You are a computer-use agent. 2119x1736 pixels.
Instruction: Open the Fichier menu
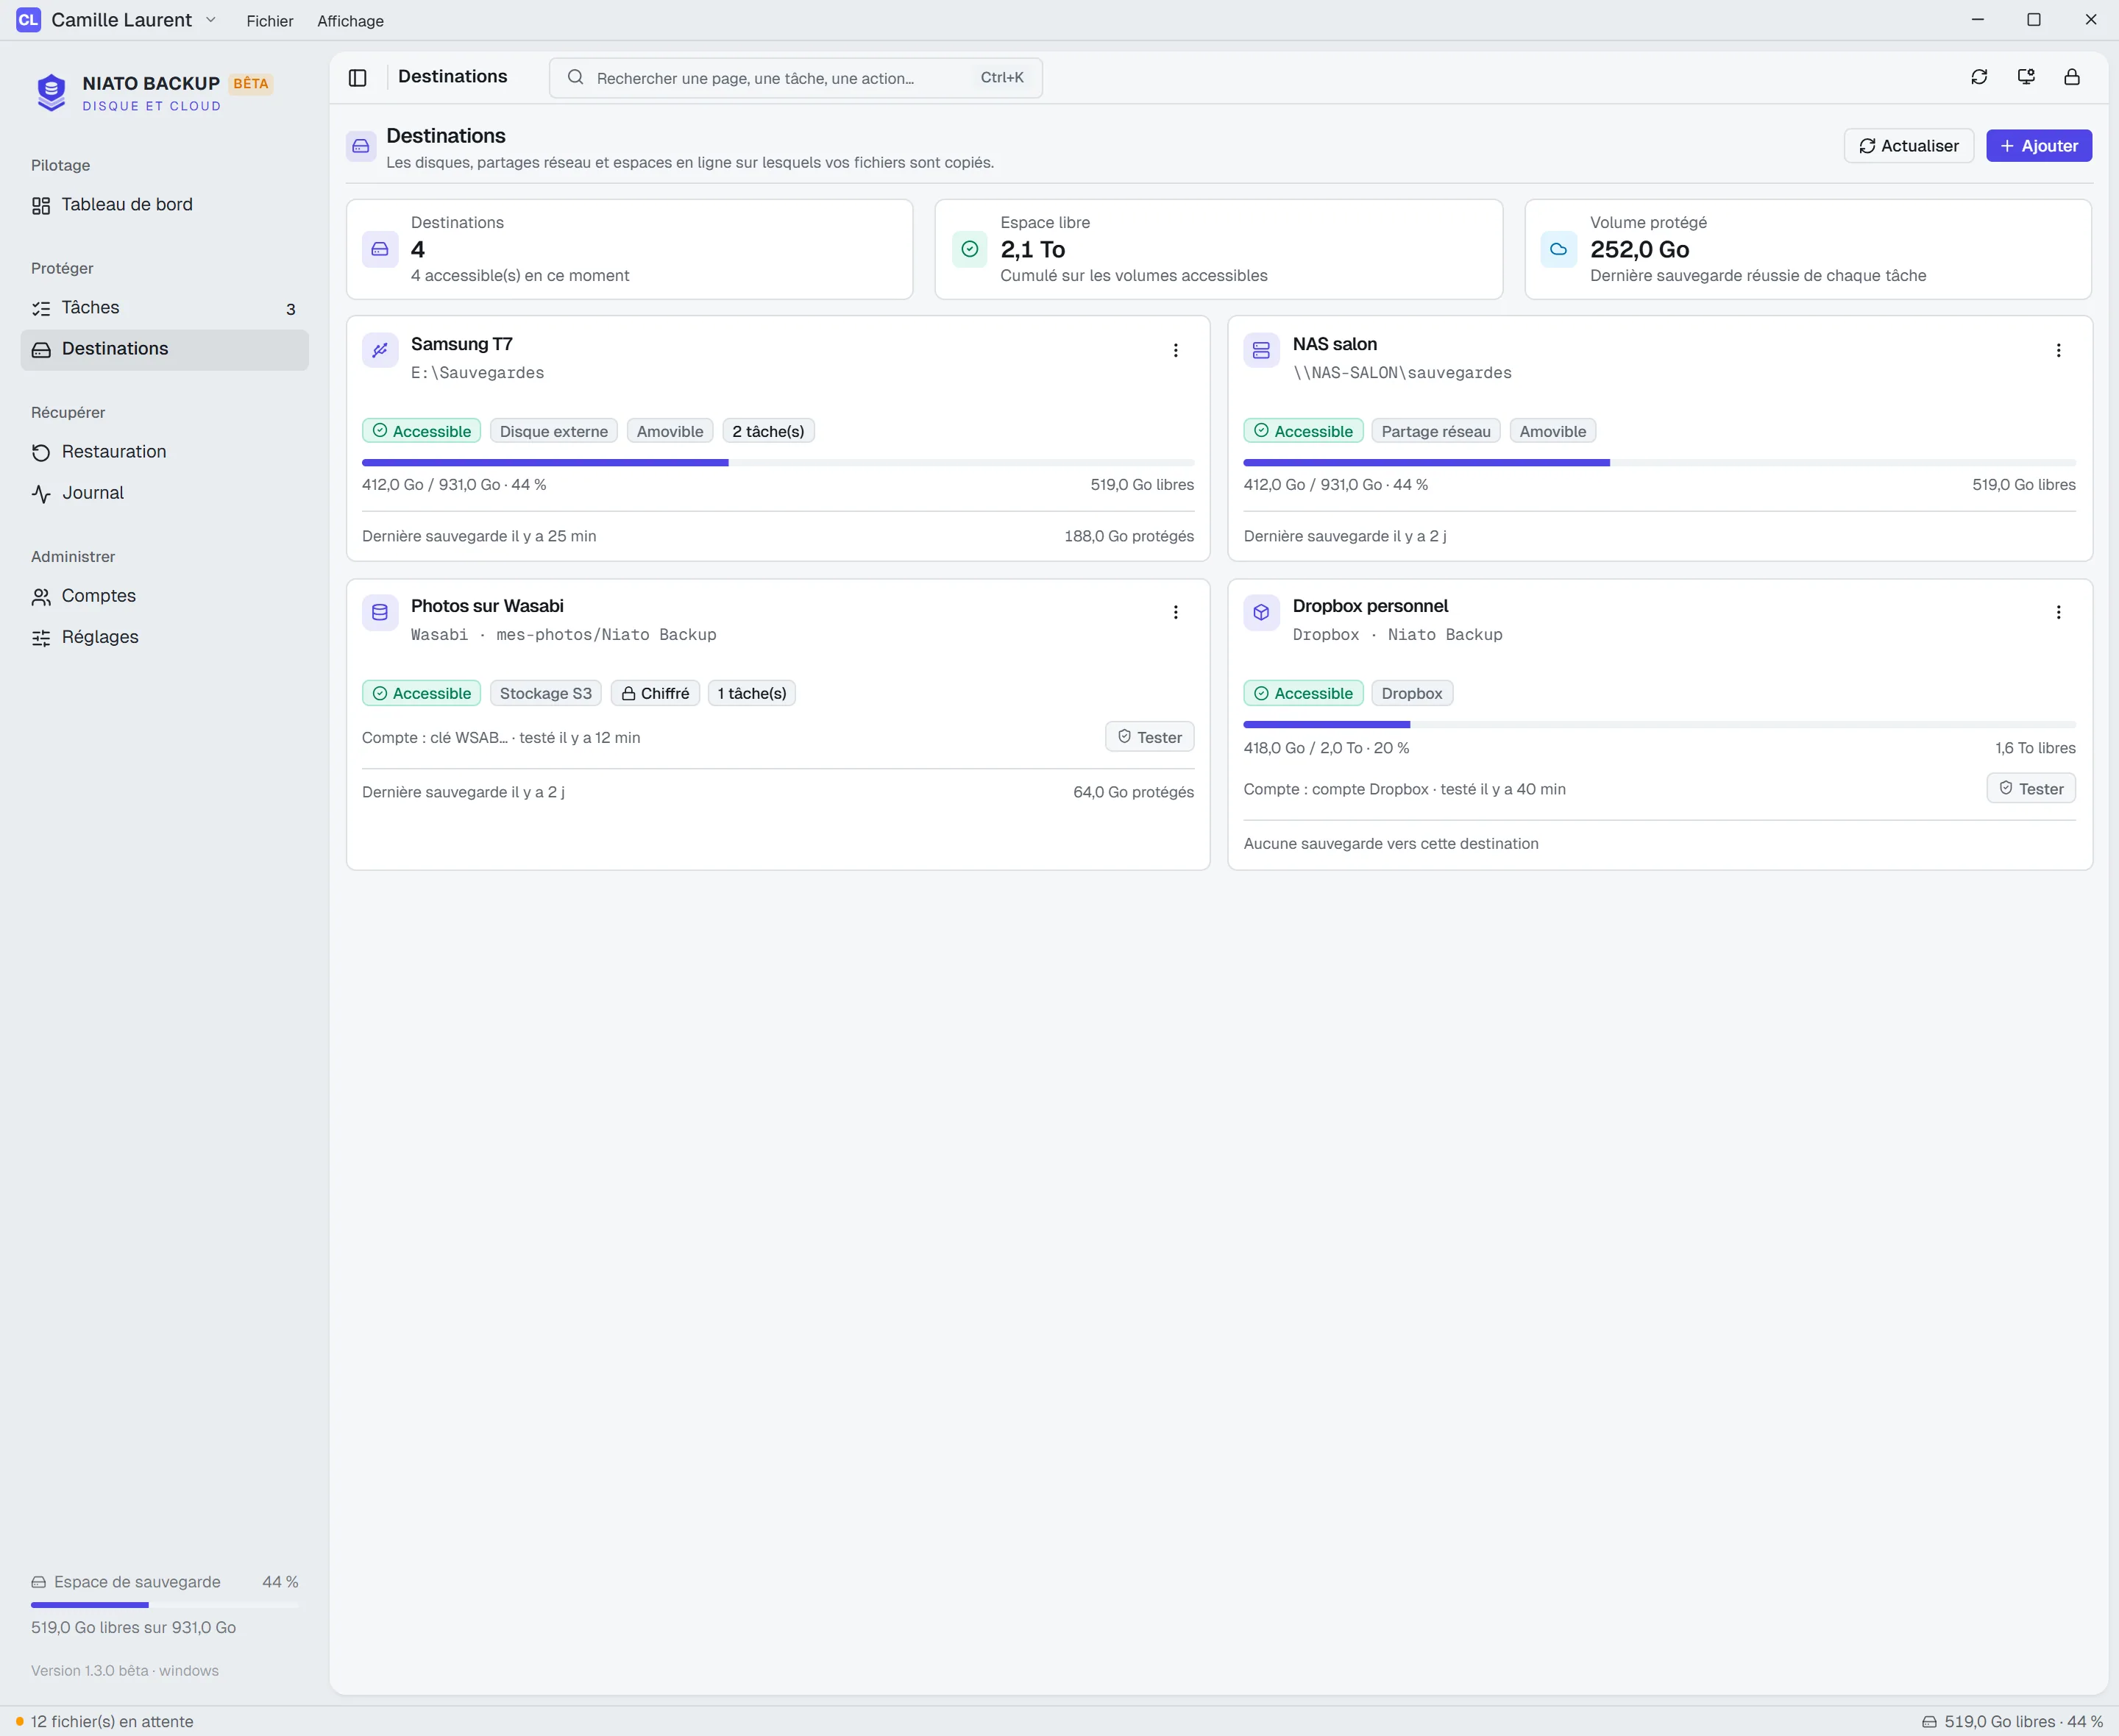click(x=270, y=21)
